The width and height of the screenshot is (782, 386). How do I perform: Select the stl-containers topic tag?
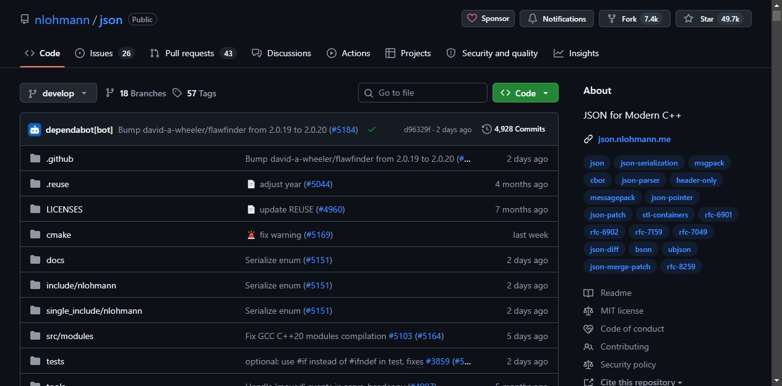(665, 215)
